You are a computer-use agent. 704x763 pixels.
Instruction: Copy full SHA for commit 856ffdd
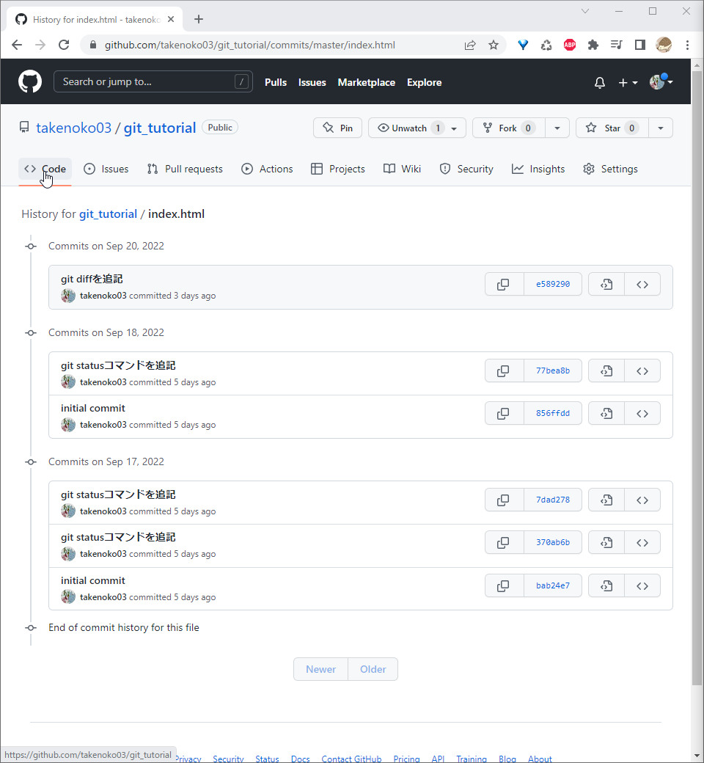pos(504,413)
